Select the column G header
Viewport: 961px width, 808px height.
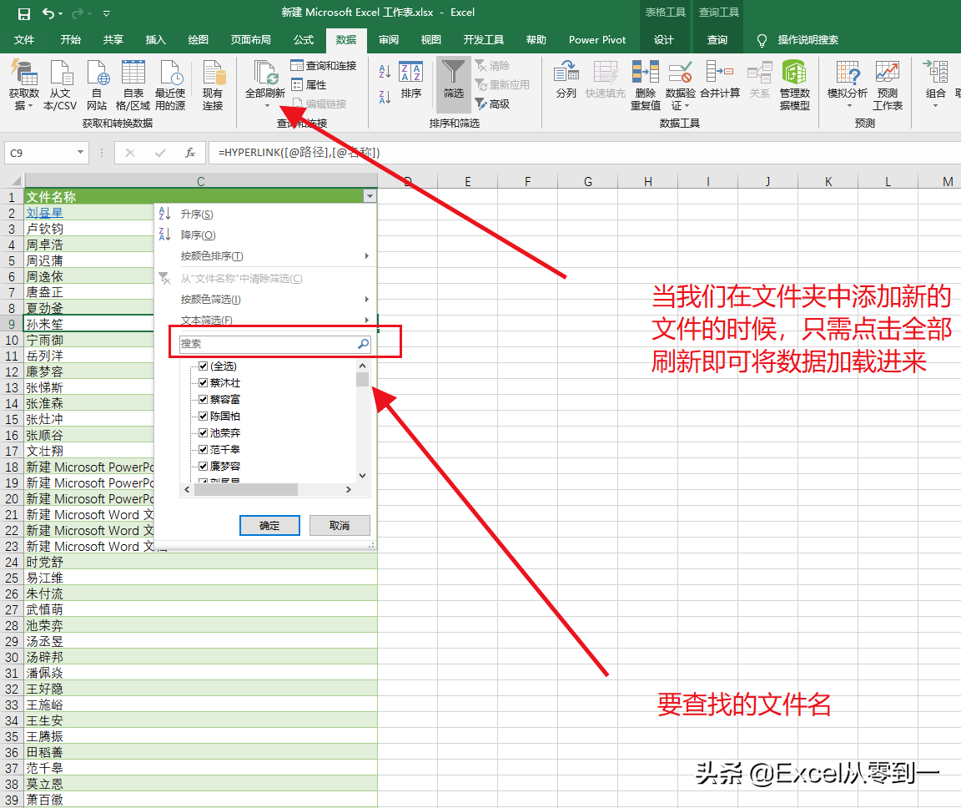tap(588, 181)
